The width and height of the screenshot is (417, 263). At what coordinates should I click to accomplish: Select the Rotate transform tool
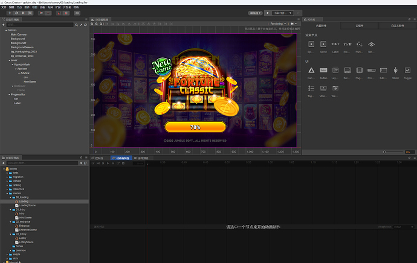[x=16, y=13]
